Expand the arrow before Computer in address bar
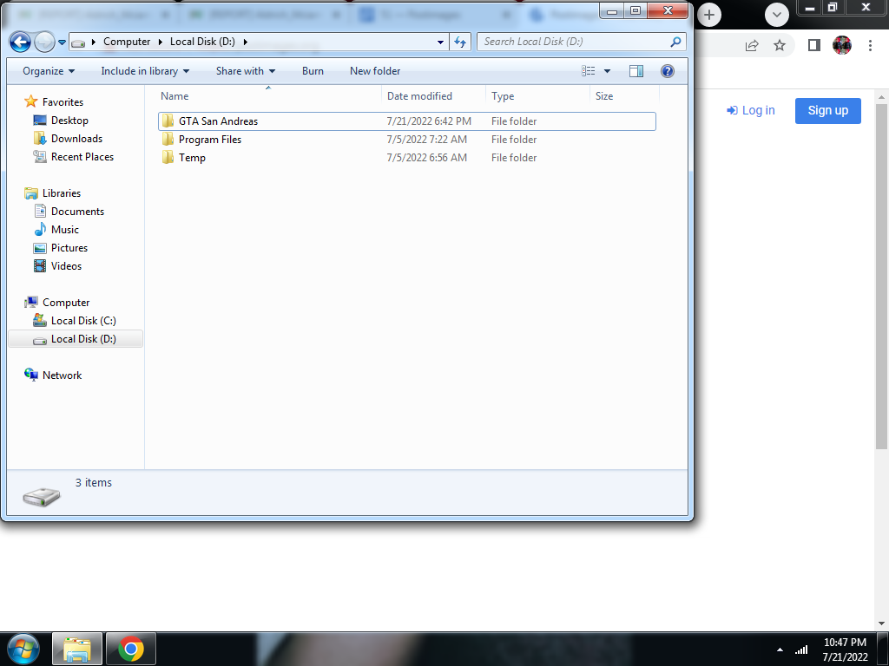889x666 pixels. tap(94, 42)
